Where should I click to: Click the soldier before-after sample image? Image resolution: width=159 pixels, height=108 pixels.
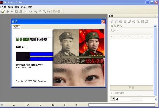click(x=79, y=47)
